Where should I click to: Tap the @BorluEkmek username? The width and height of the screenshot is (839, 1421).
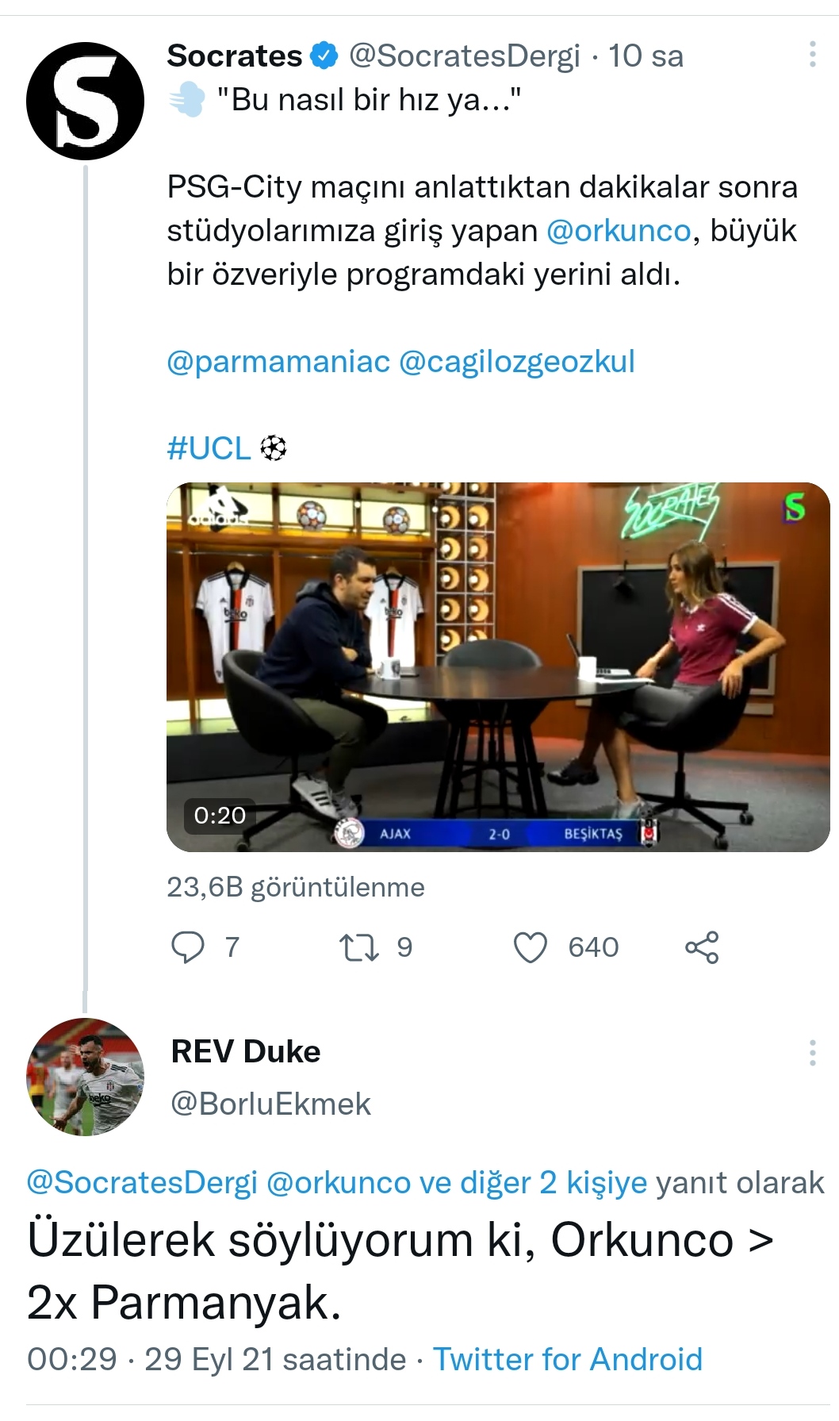(x=270, y=1104)
